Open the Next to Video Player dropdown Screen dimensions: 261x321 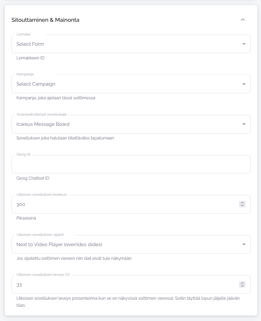(x=126, y=245)
